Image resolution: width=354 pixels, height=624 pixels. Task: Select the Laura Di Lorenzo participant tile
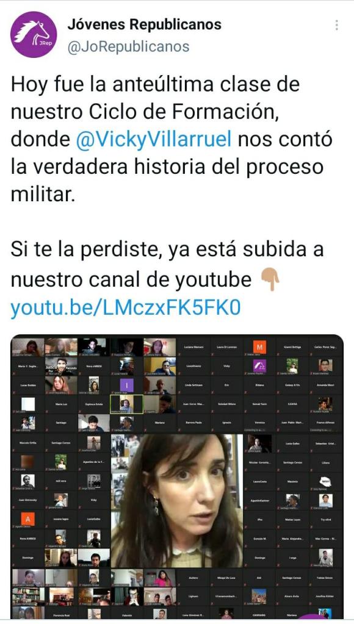(226, 348)
